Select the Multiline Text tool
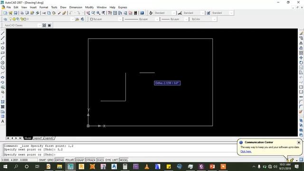The height and width of the screenshot is (171, 304). pyautogui.click(x=3, y=122)
